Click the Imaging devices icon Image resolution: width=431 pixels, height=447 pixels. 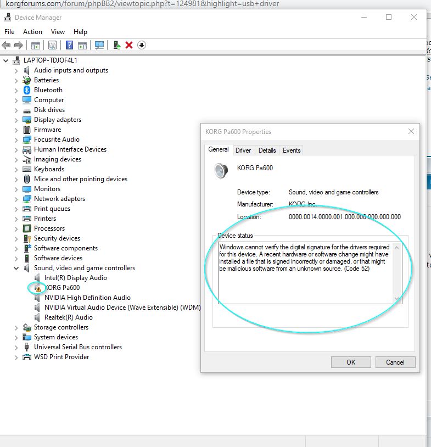tap(27, 159)
